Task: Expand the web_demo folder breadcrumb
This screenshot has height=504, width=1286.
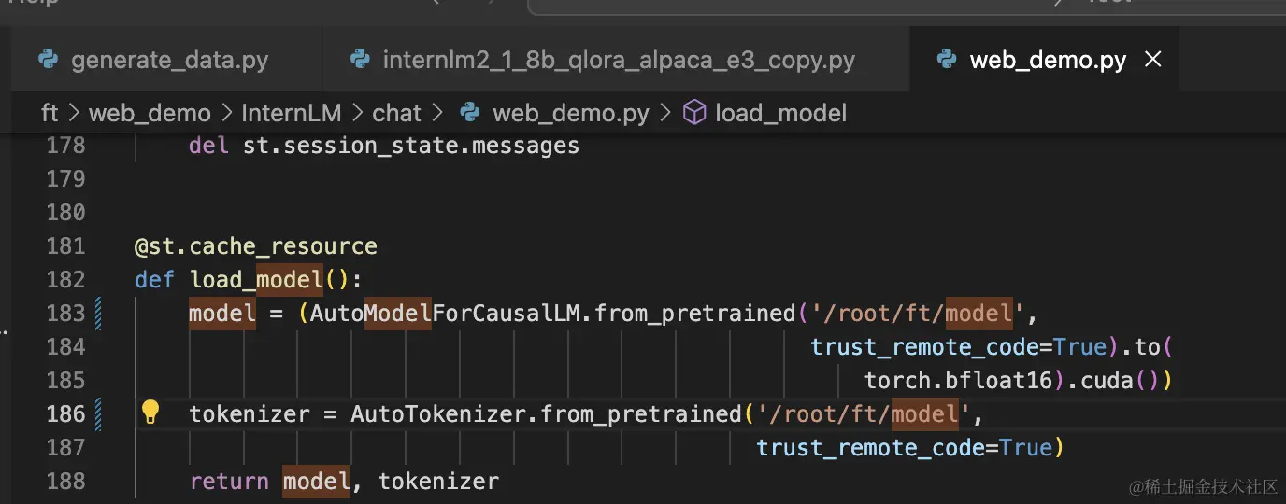Action: coord(150,113)
